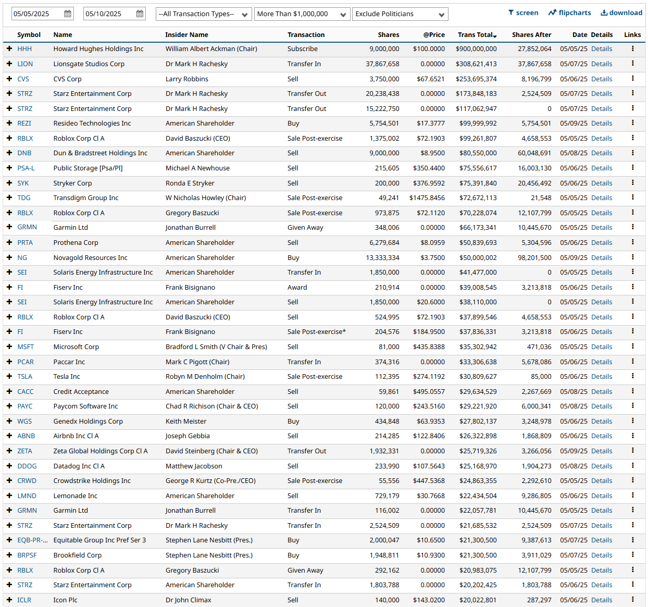Open more options menu for PRTA row
The width and height of the screenshot is (648, 607).
pyautogui.click(x=633, y=242)
